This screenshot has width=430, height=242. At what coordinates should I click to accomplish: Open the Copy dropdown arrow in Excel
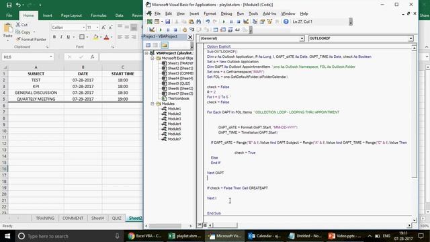34,32
